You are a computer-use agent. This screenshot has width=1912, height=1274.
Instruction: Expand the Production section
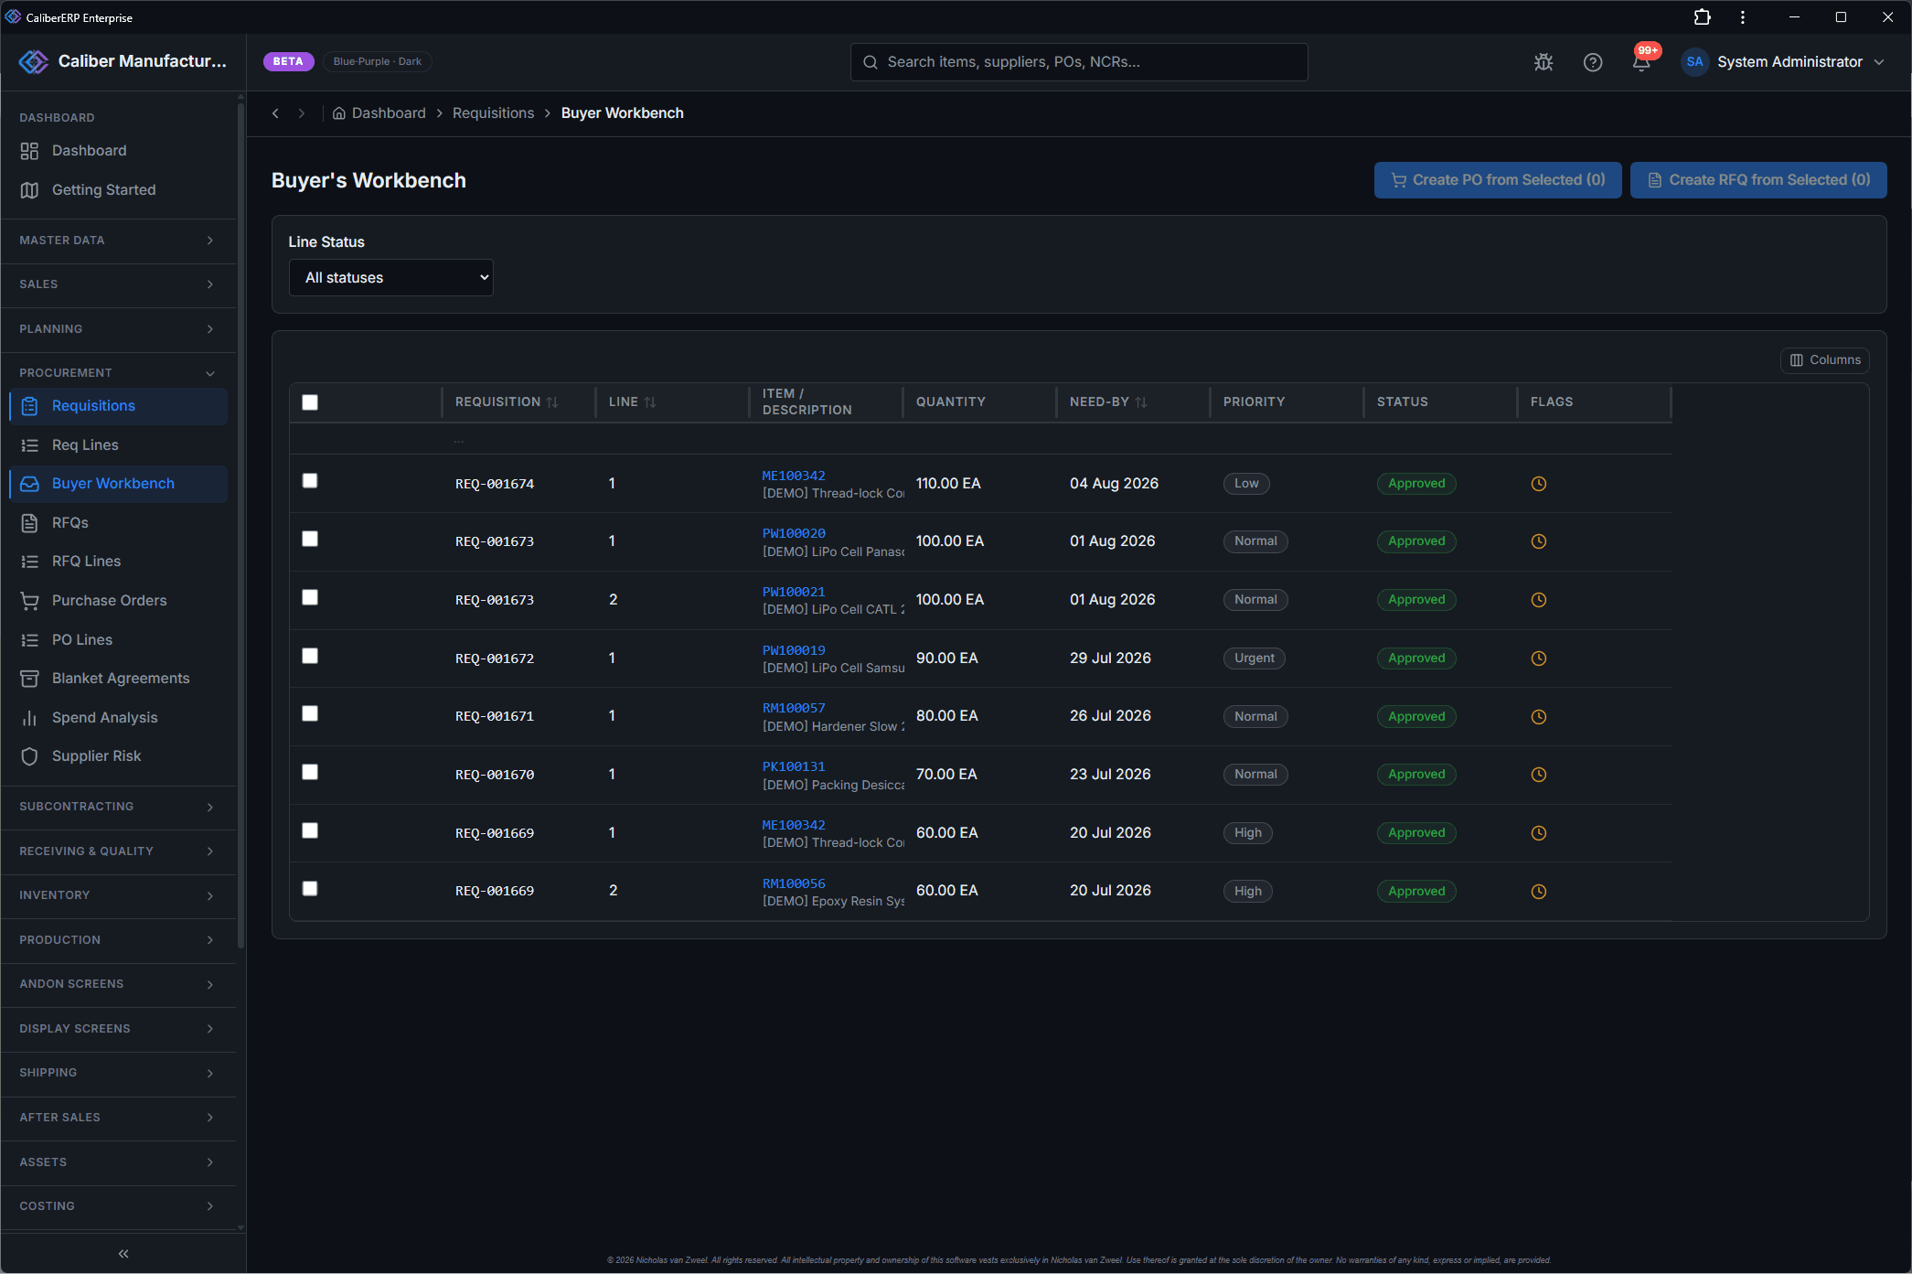click(x=119, y=940)
